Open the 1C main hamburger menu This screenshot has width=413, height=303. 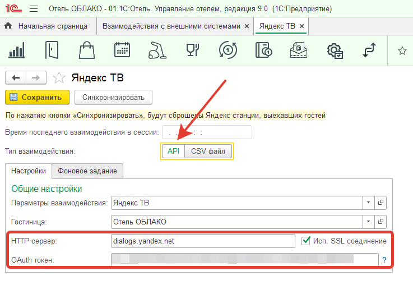tap(34, 9)
